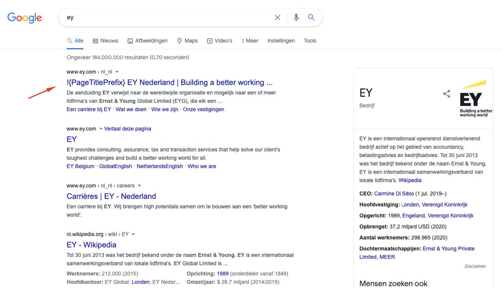Screen dimensions: 503x288
Task: Open 'Onze vestigingen' sitelink
Action: (x=204, y=110)
